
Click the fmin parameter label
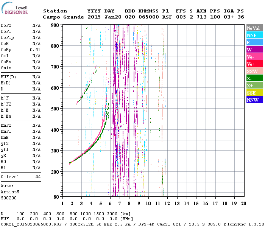pyautogui.click(x=6, y=68)
